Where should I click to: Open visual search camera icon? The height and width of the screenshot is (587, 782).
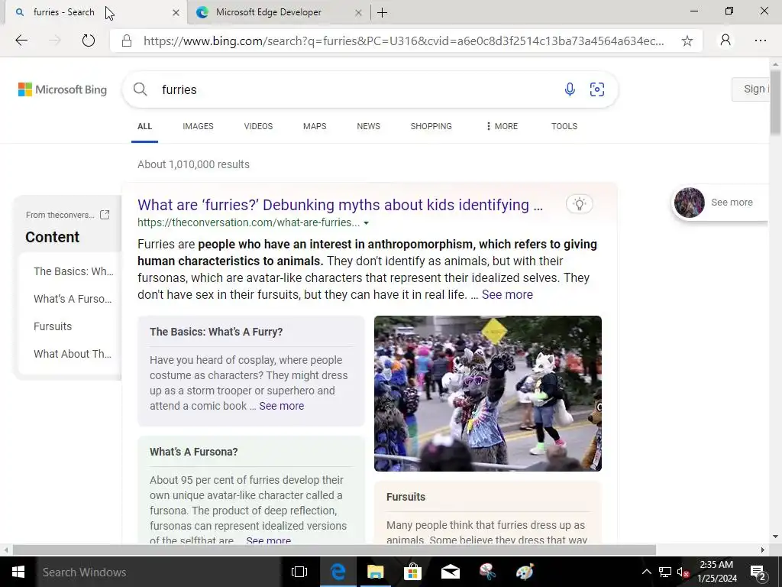597,89
